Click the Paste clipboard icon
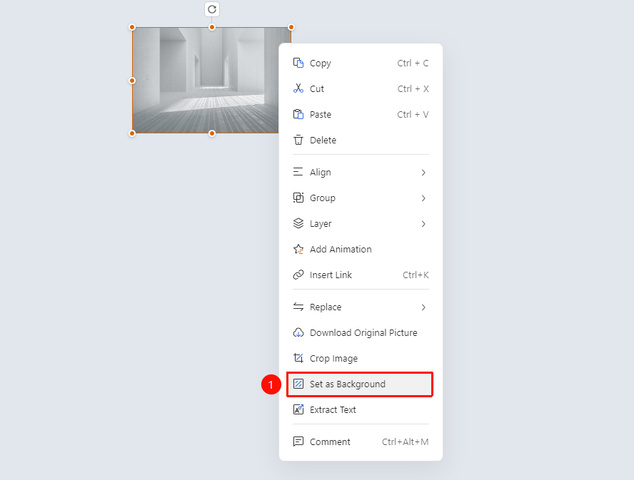 298,114
